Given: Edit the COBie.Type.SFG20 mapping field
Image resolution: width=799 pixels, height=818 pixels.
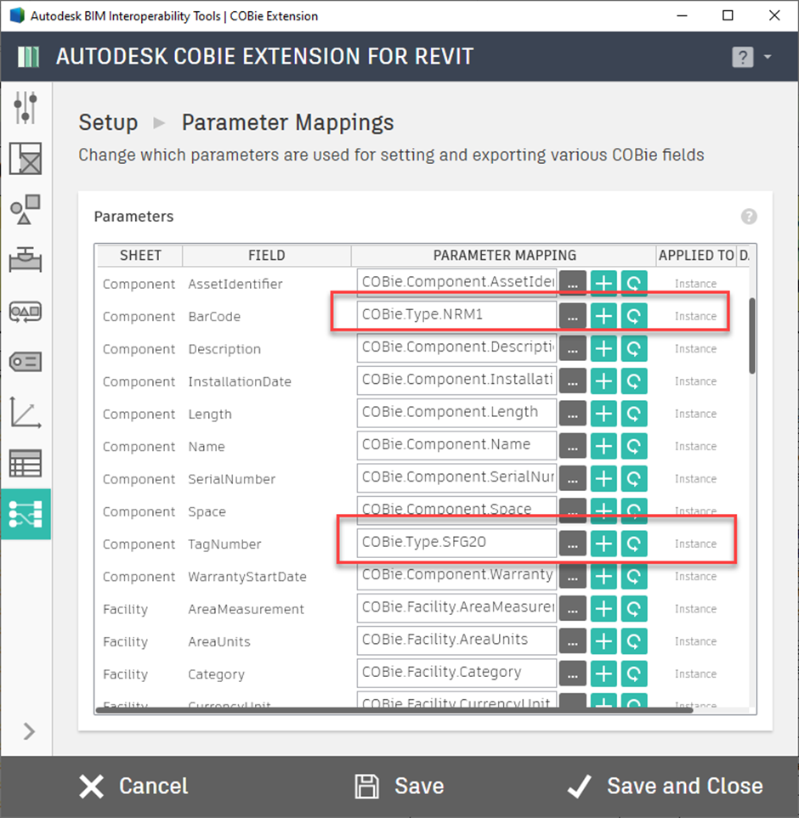Looking at the screenshot, I should point(456,543).
